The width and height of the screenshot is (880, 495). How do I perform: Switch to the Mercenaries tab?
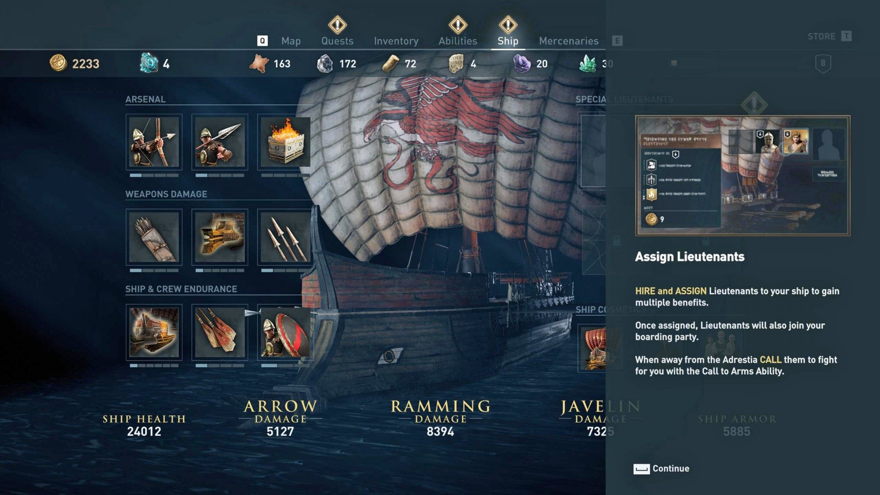pos(569,41)
